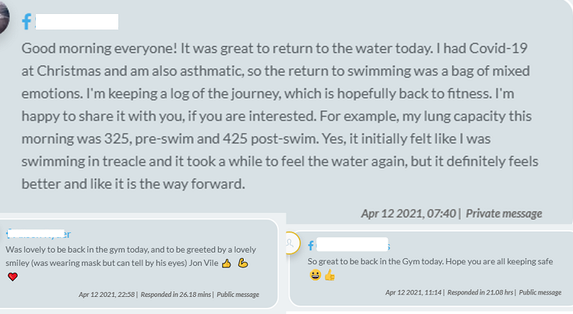Click the thumbs up emoji in right reply
The width and height of the screenshot is (573, 314).
click(329, 274)
